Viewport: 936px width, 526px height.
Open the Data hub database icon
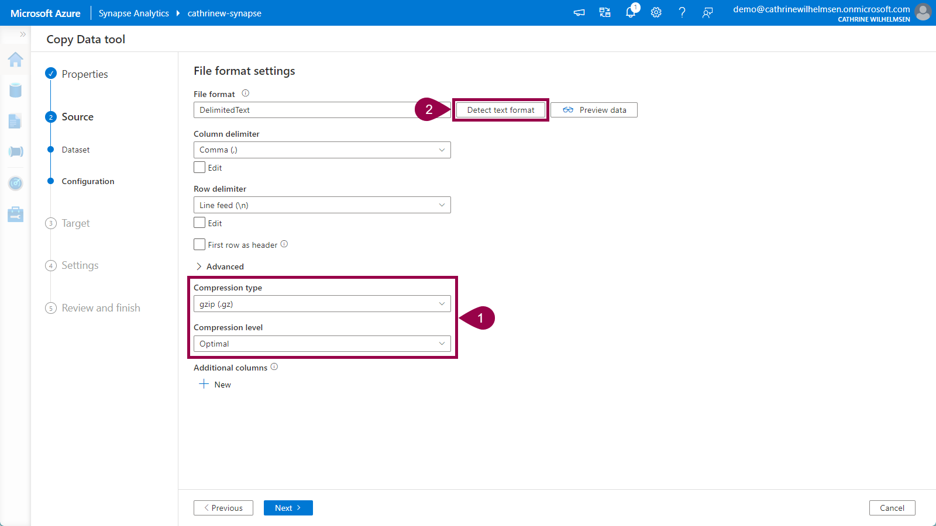[x=15, y=90]
